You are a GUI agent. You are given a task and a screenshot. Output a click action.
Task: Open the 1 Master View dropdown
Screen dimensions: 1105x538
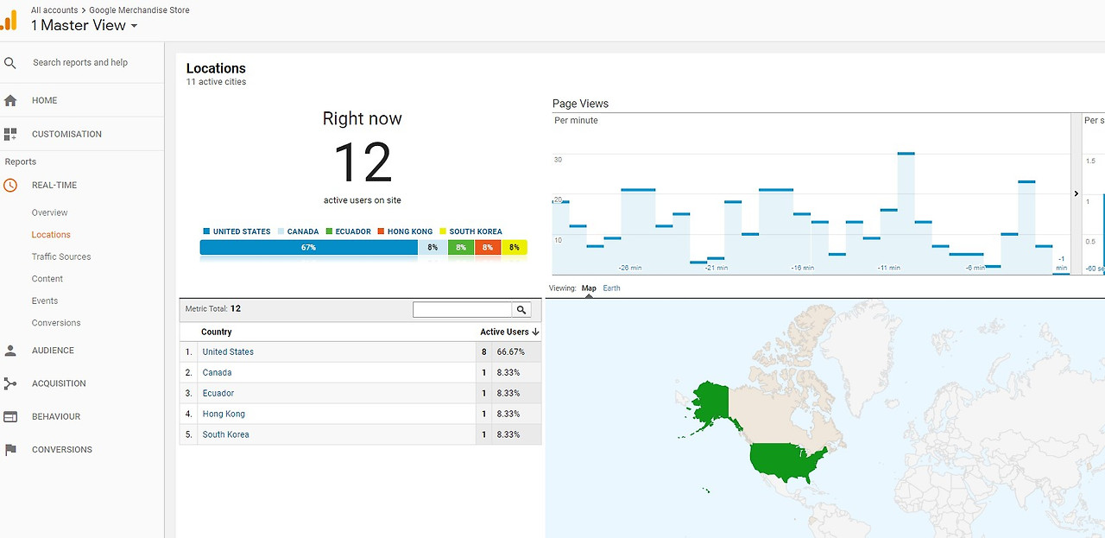coord(85,25)
